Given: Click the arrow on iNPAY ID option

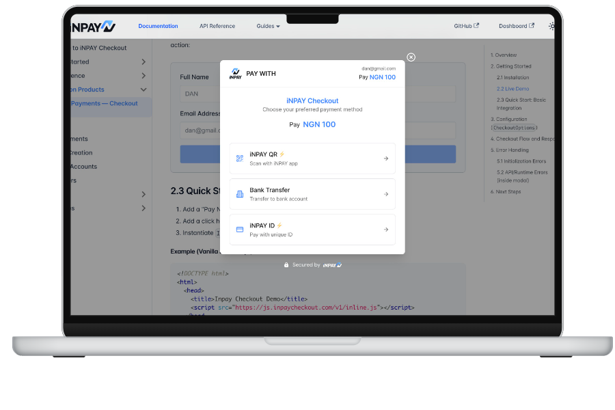Looking at the screenshot, I should coord(386,230).
